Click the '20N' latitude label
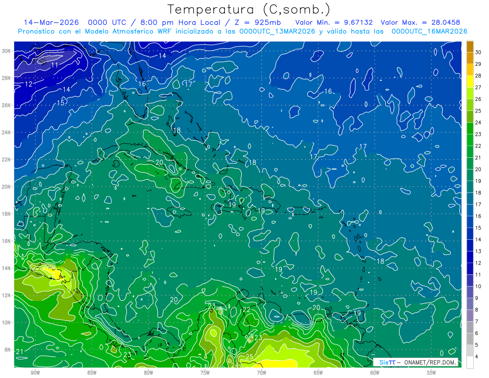This screenshot has width=489, height=378. click(7, 186)
